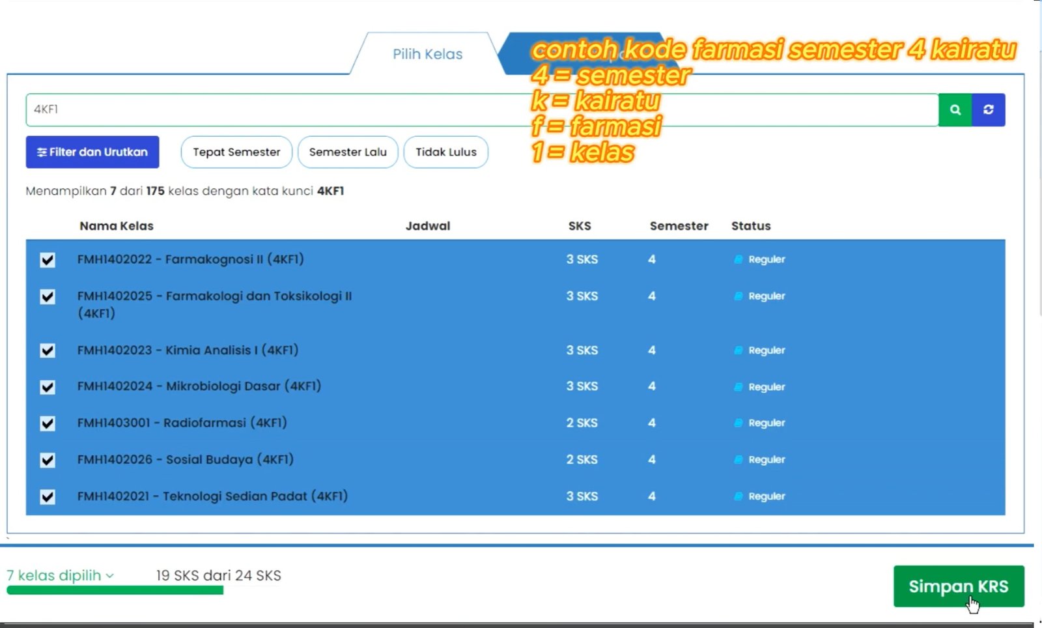Click the Reguler status icon for Radiofarmasi
The image size is (1042, 628).
(739, 423)
